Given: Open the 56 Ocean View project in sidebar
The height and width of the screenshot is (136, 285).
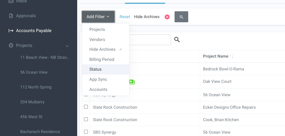Looking at the screenshot, I should pyautogui.click(x=34, y=72).
